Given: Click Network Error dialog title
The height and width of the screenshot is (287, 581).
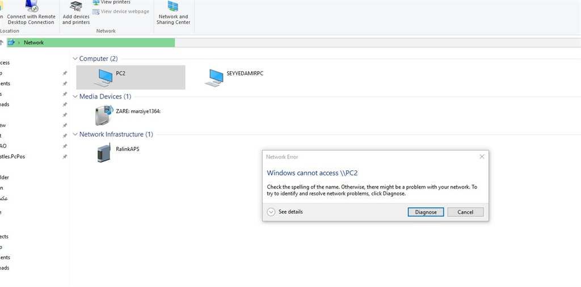Looking at the screenshot, I should (x=282, y=157).
